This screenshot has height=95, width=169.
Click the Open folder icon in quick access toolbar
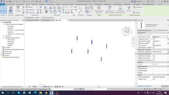click(x=7, y=1)
